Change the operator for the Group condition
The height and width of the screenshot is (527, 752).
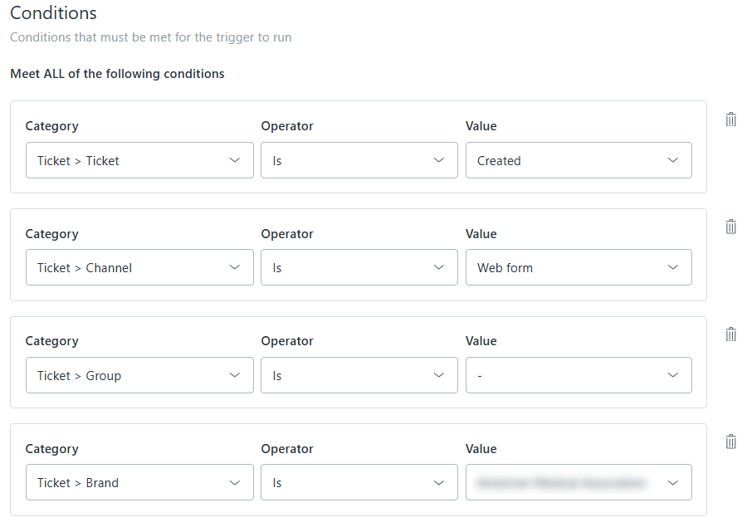(359, 375)
